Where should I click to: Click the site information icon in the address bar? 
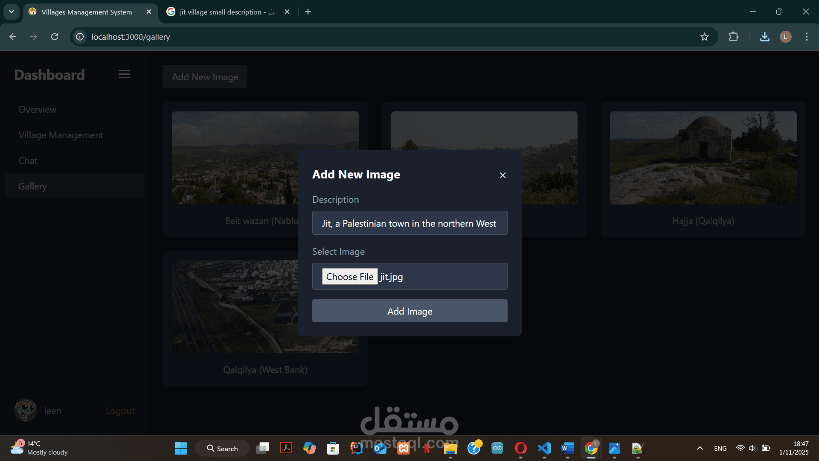[80, 37]
